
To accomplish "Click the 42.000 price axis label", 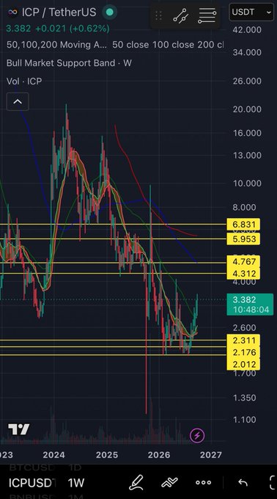I will [247, 29].
